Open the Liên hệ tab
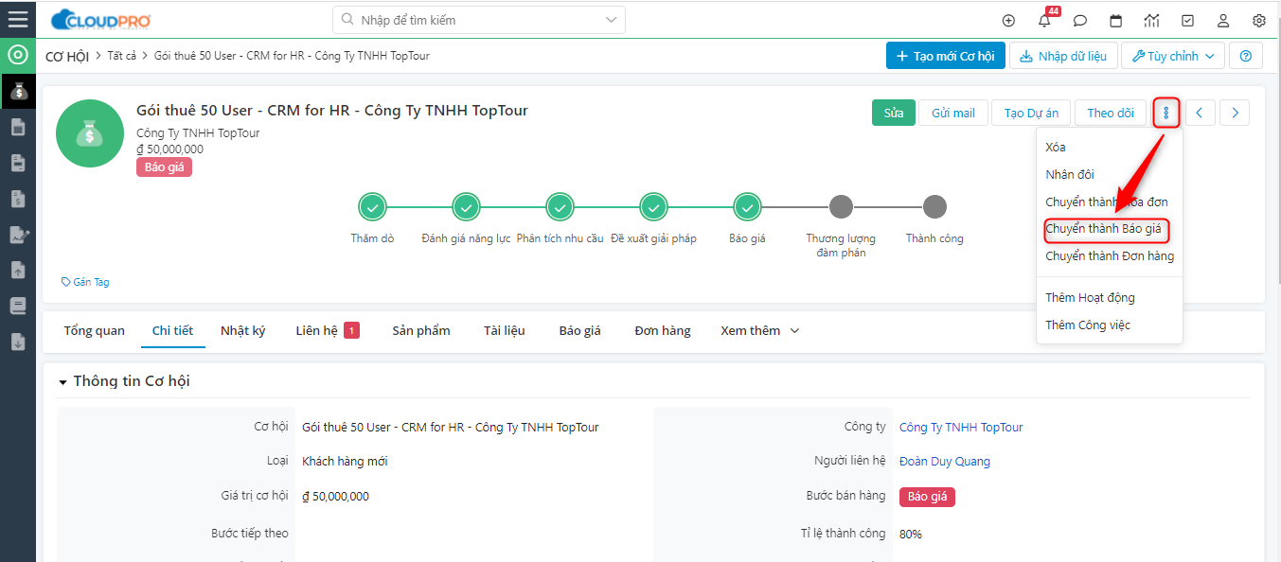The image size is (1281, 562). coord(327,330)
